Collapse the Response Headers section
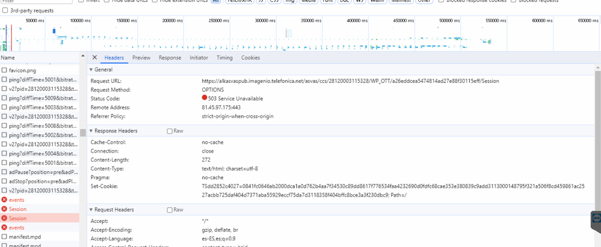The image size is (601, 247). click(x=91, y=131)
